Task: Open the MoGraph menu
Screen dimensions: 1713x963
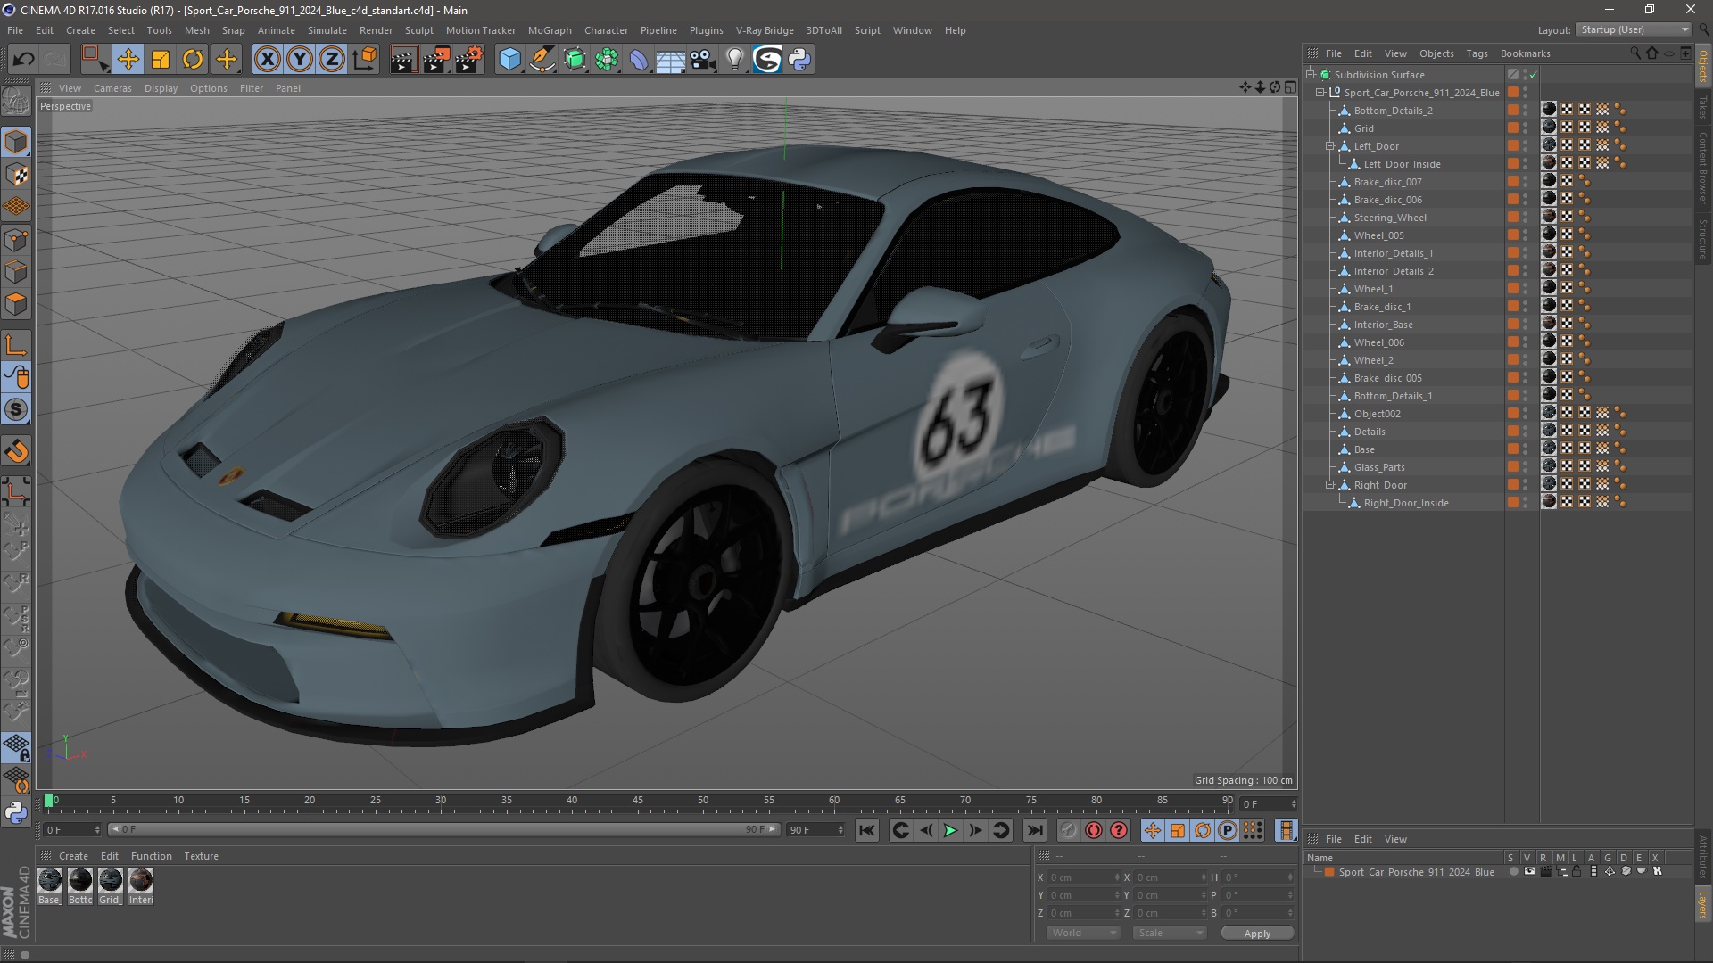Action: [550, 30]
